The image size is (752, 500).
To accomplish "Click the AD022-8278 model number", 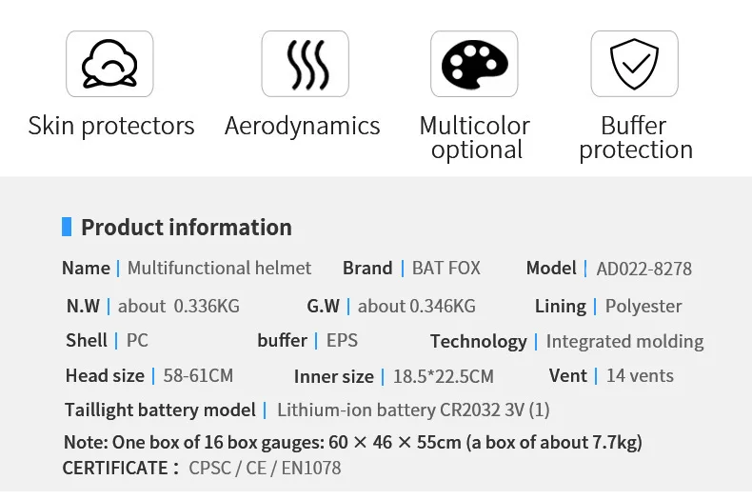I will pyautogui.click(x=643, y=269).
